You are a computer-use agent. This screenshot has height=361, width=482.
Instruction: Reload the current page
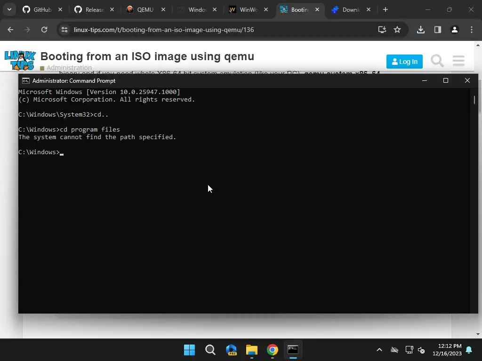point(44,30)
